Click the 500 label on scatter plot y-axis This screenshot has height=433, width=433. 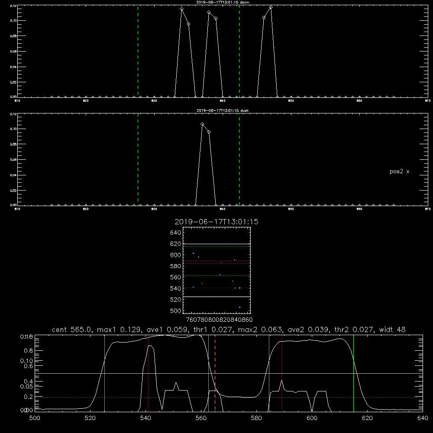tap(175, 310)
